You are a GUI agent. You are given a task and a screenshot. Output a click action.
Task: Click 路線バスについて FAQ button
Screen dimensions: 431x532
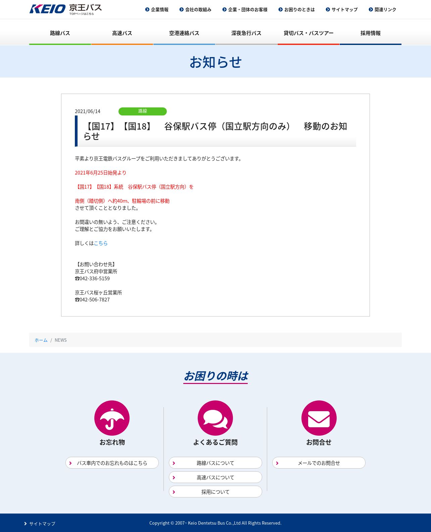click(x=215, y=463)
